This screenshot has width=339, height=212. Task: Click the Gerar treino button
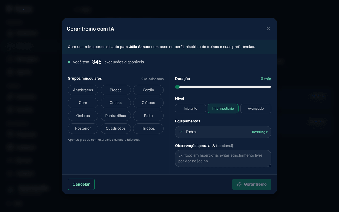tap(252, 184)
